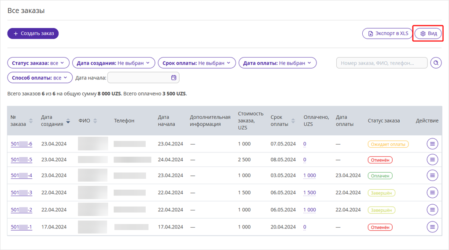
Task: Expand the Способ оплаты filter dropdown
Action: pos(40,78)
